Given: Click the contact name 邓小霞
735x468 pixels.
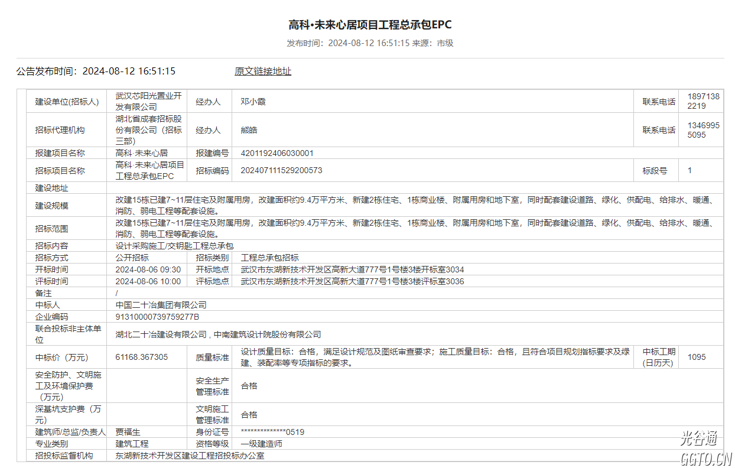Looking at the screenshot, I should pyautogui.click(x=253, y=102).
